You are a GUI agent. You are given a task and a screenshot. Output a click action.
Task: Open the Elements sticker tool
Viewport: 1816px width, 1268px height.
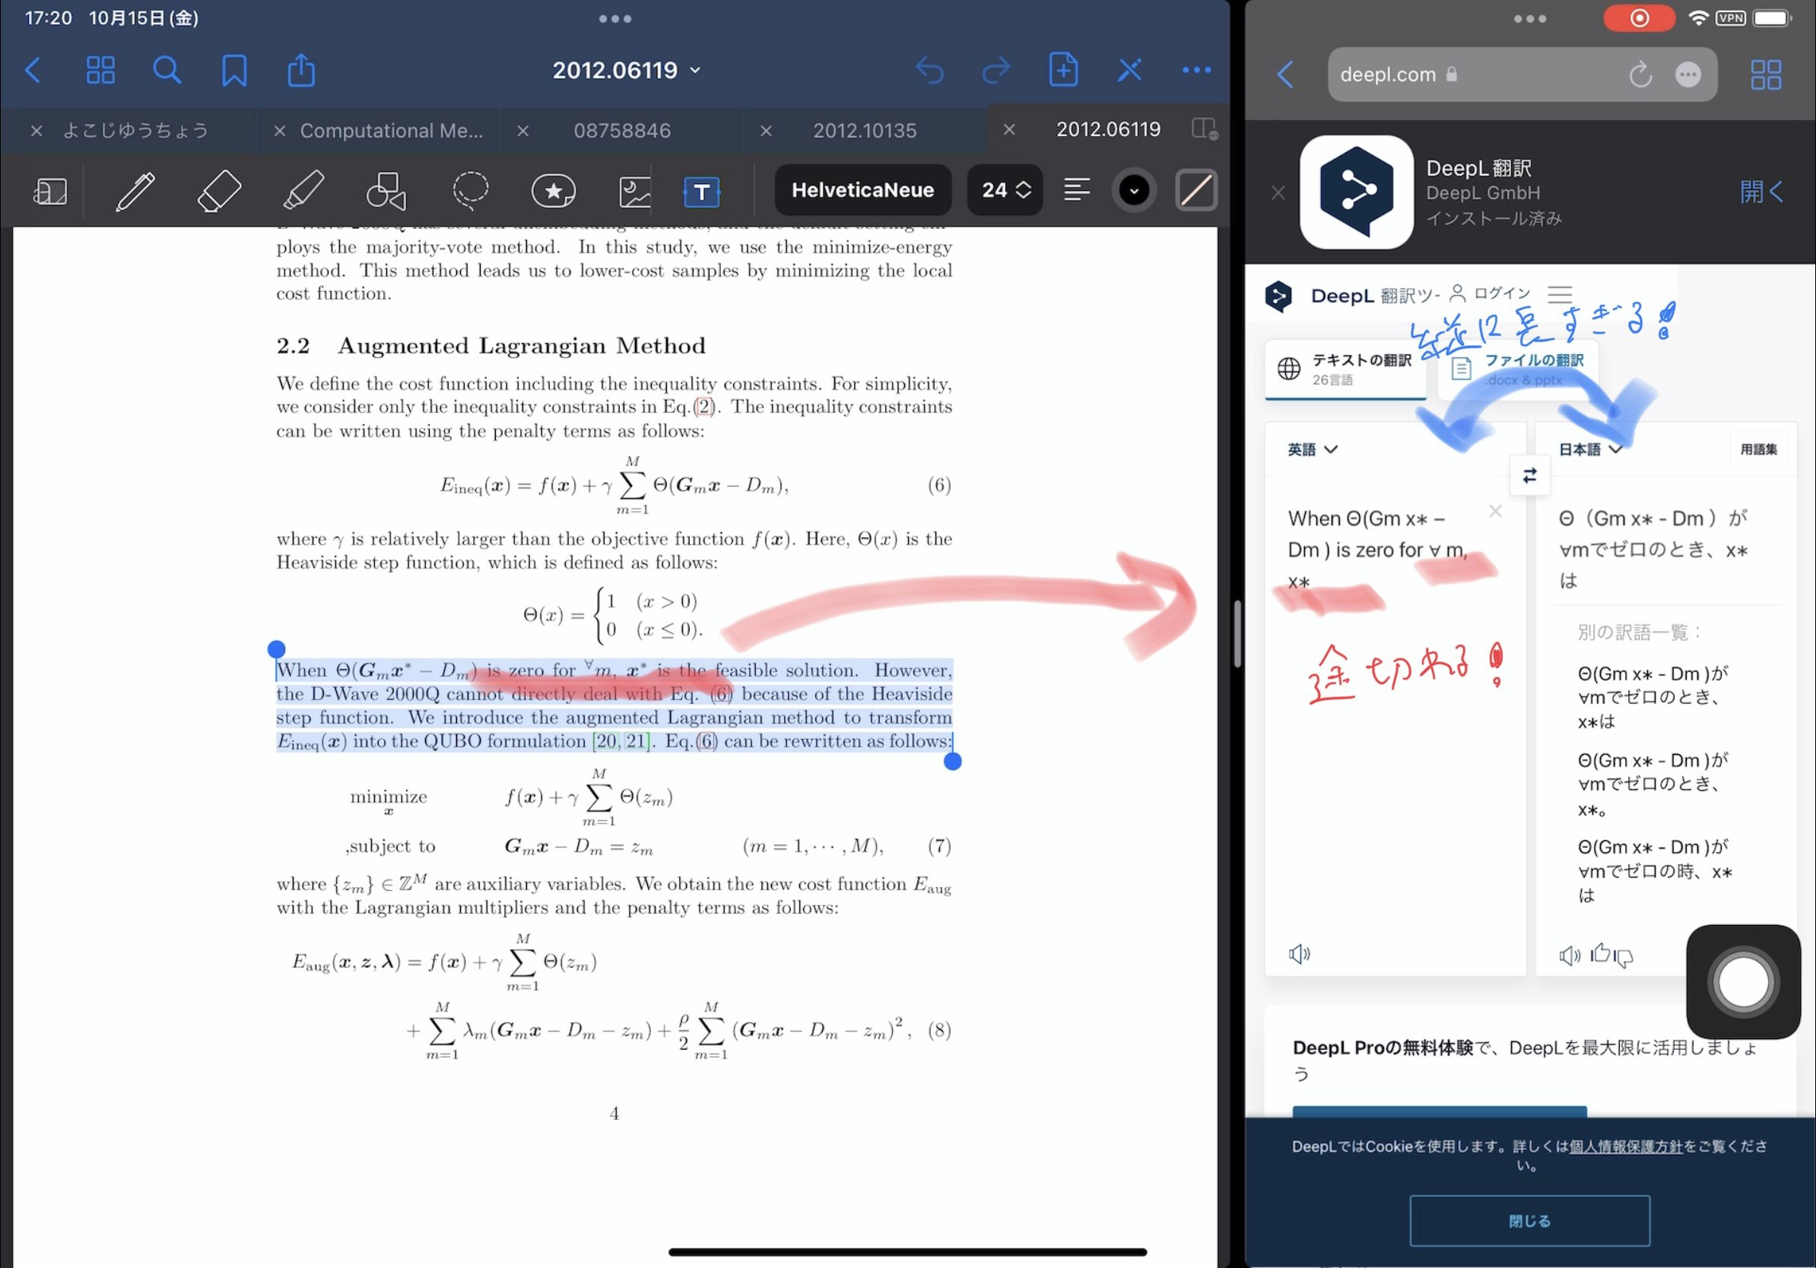click(x=553, y=191)
